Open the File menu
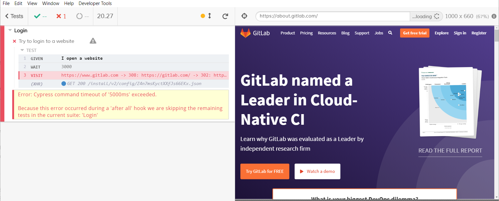 [6, 3]
